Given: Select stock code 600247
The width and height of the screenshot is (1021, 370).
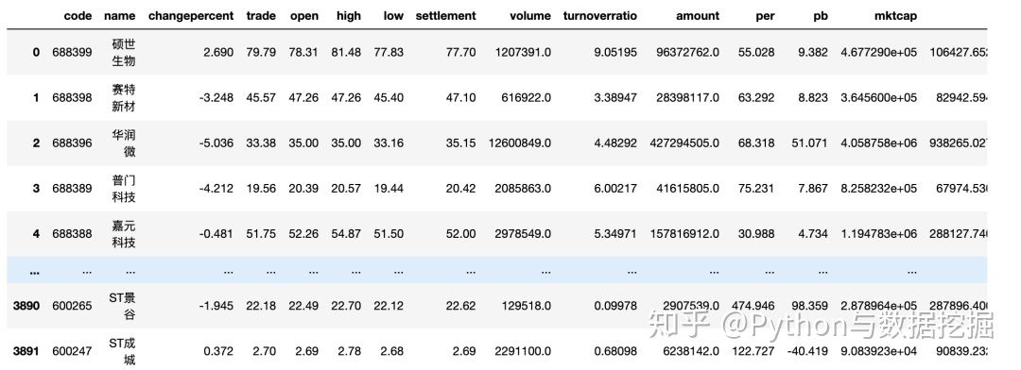Looking at the screenshot, I should pos(72,351).
